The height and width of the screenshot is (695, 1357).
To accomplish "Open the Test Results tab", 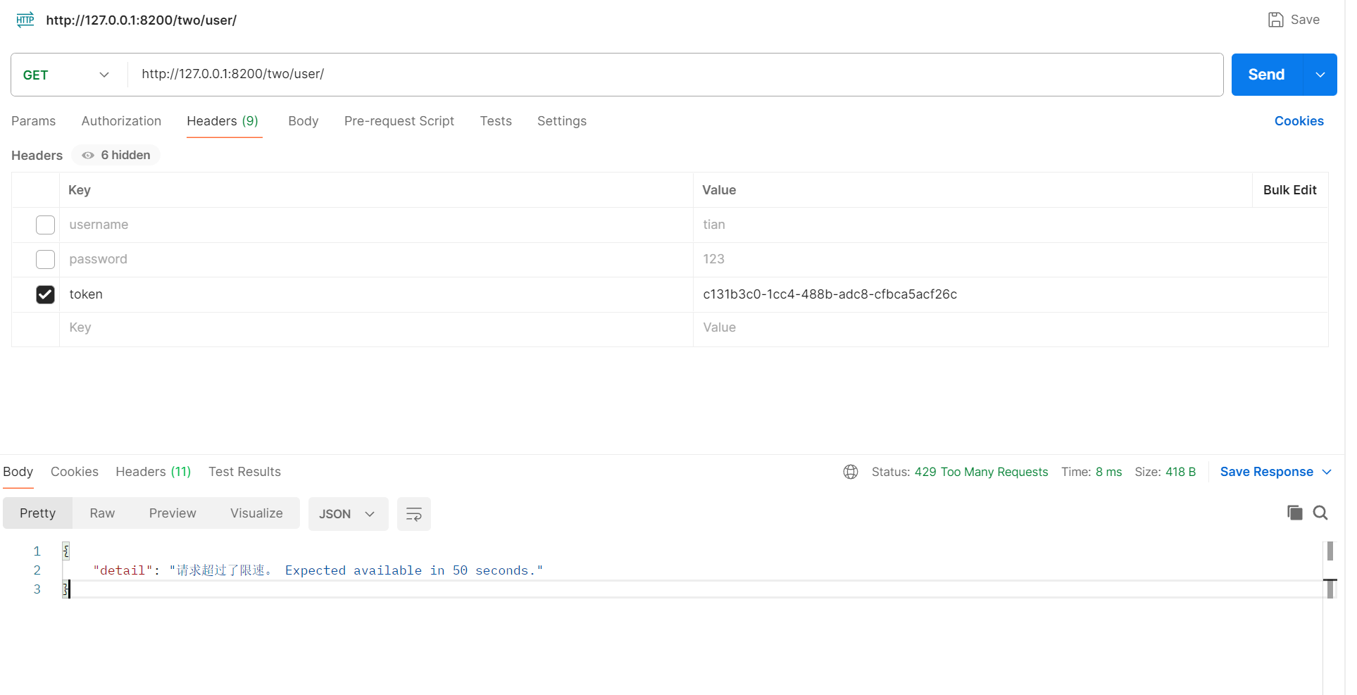I will [x=244, y=472].
